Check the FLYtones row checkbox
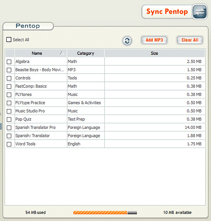Image resolution: width=211 pixels, height=221 pixels. (9, 95)
